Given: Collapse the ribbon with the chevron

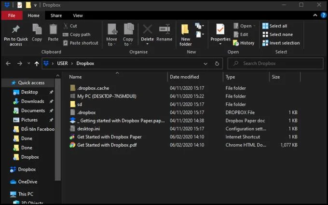Looking at the screenshot, I should pos(315,15).
